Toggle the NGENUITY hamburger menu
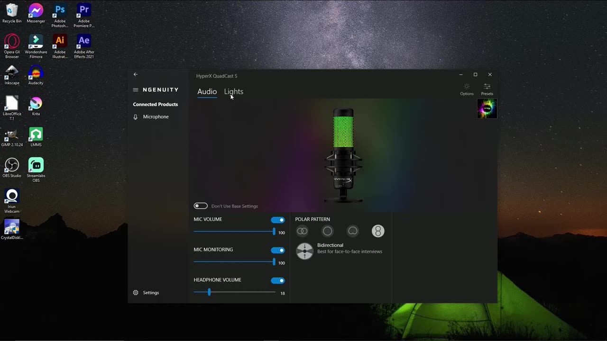607x341 pixels. (x=136, y=90)
